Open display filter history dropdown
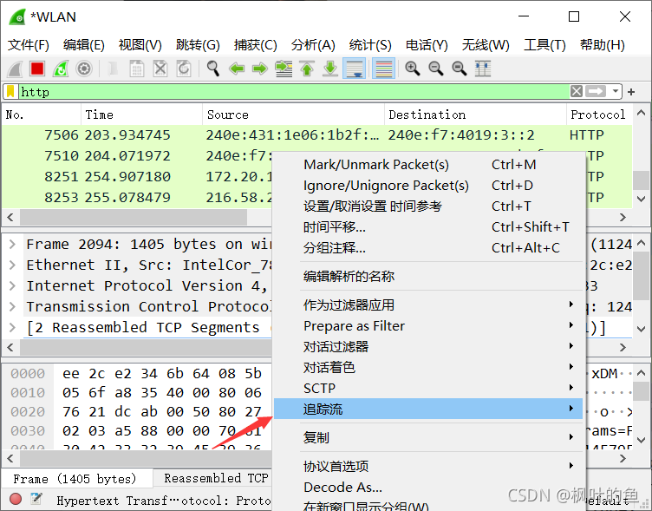Image resolution: width=652 pixels, height=511 pixels. click(615, 91)
